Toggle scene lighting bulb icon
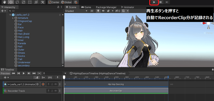The height and width of the screenshot is (101, 214). click(x=98, y=11)
